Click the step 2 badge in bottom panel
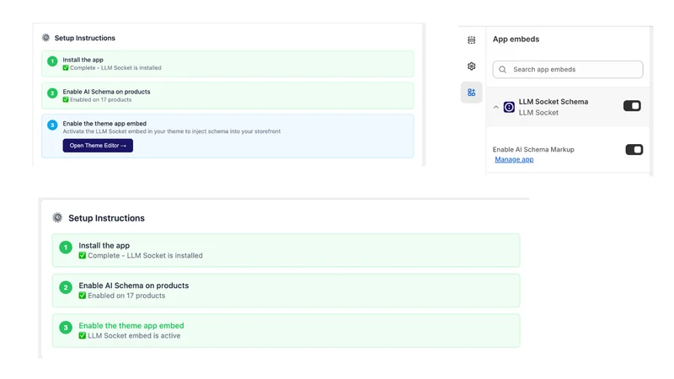This screenshot has height=379, width=674. pyautogui.click(x=66, y=287)
